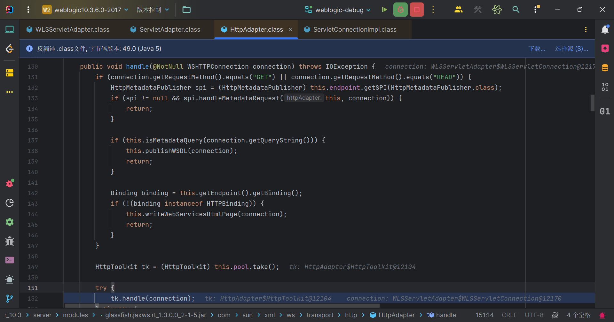Open the Terminal tool window

point(10,260)
